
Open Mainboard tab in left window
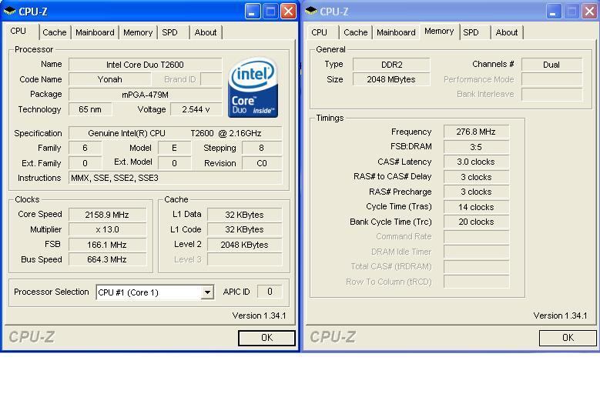95,32
